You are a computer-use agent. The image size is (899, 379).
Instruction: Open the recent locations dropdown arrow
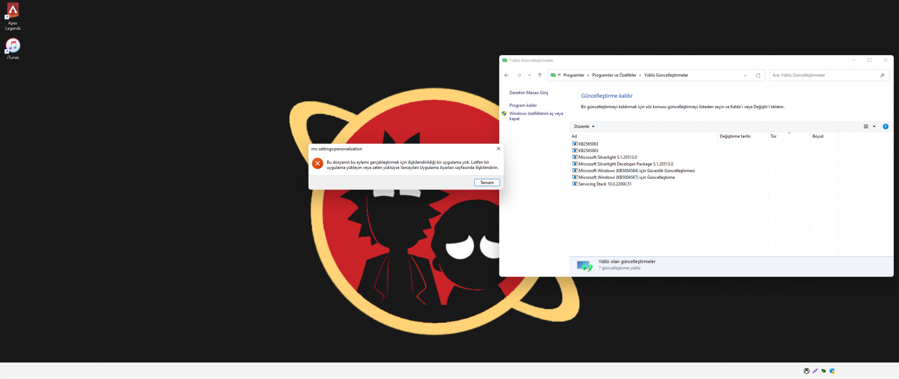point(530,75)
